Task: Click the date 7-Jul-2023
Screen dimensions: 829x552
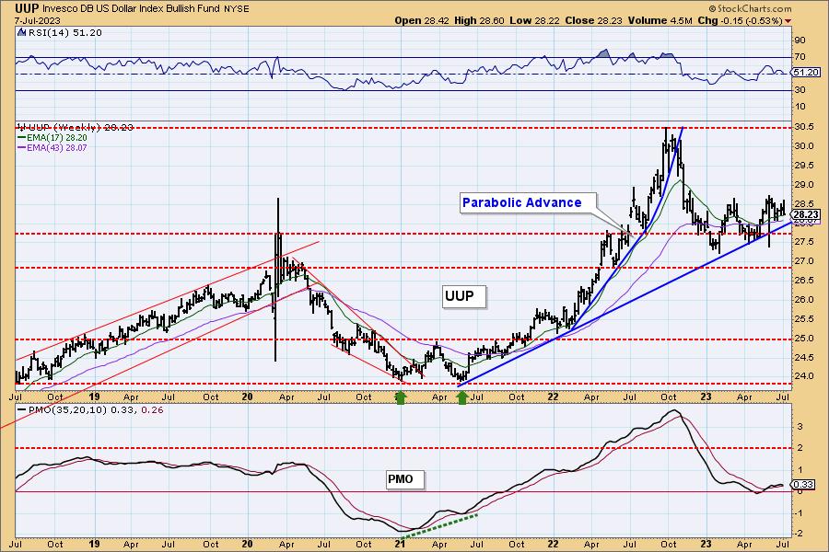Action: (38, 21)
